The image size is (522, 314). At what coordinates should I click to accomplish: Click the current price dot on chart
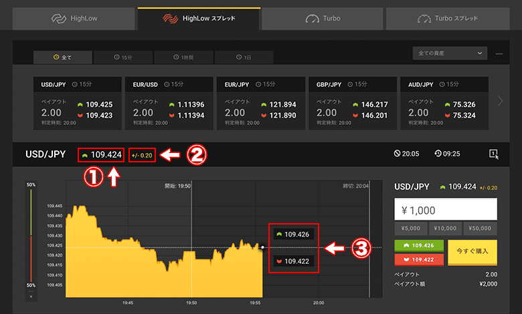[x=262, y=247]
